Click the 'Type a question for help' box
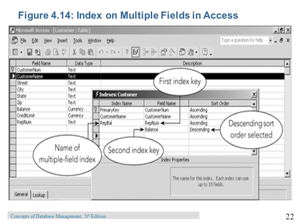This screenshot has width=299, height=224. pyautogui.click(x=244, y=40)
